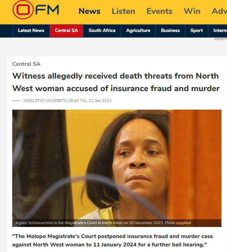Open the Agnes Setshwantsho court photo
Screen dimensions: 227x252
[117, 168]
